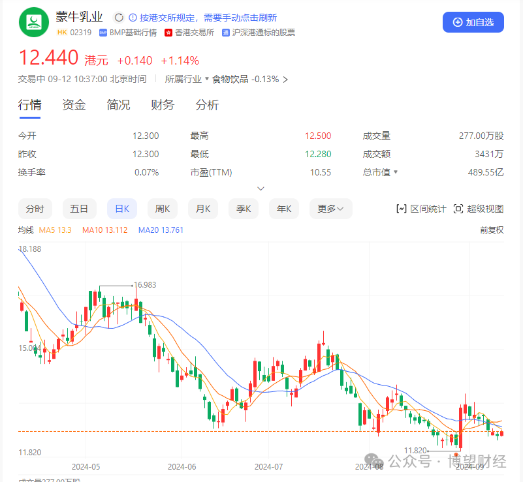Switch to the 资金 tab
This screenshot has width=523, height=482.
point(74,105)
